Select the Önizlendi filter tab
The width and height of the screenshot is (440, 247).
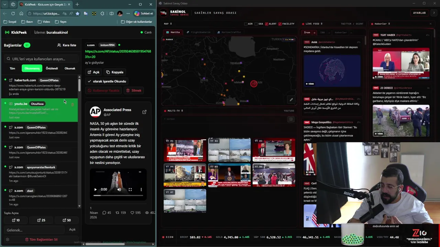point(52,68)
